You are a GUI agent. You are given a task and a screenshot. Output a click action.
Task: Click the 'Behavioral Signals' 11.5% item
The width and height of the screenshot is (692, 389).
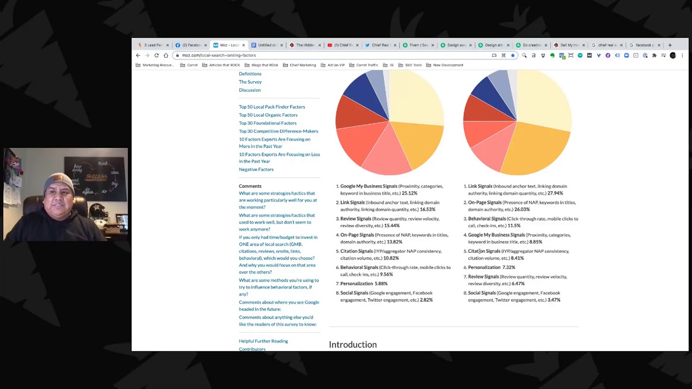tap(521, 222)
